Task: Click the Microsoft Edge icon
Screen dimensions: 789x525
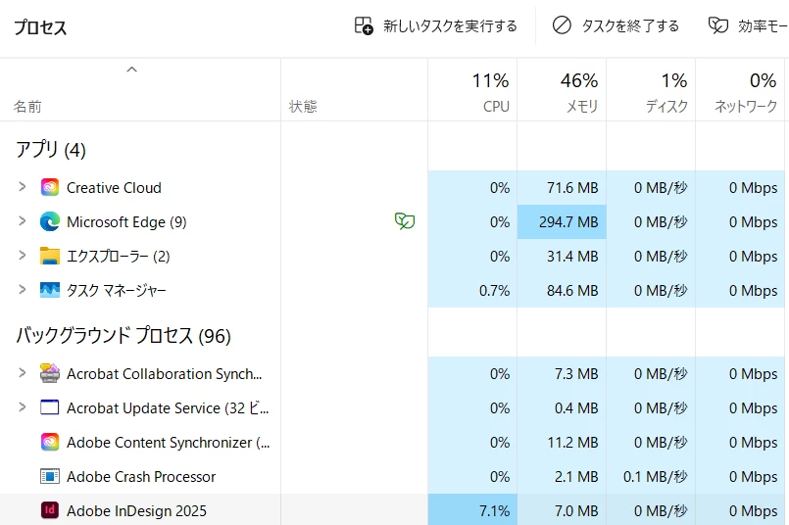Action: pyautogui.click(x=50, y=221)
